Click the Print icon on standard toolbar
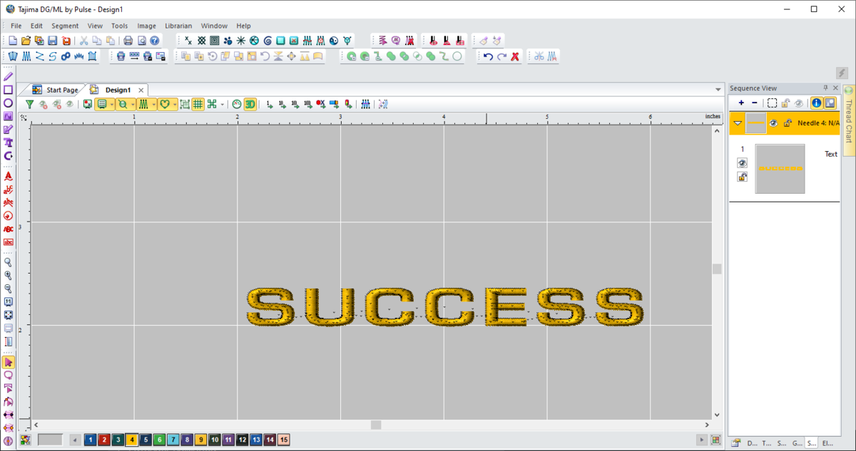The width and height of the screenshot is (856, 451). [x=128, y=41]
